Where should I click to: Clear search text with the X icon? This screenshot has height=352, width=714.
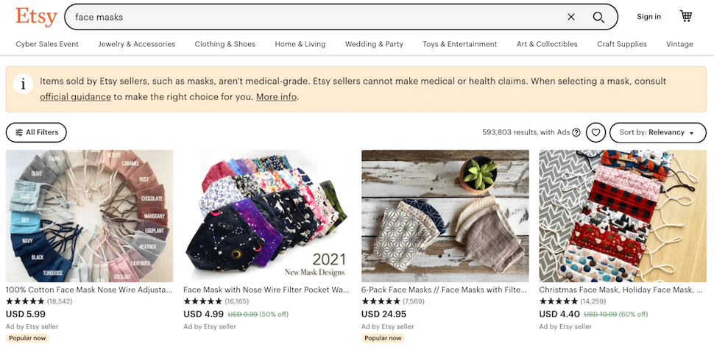[571, 18]
